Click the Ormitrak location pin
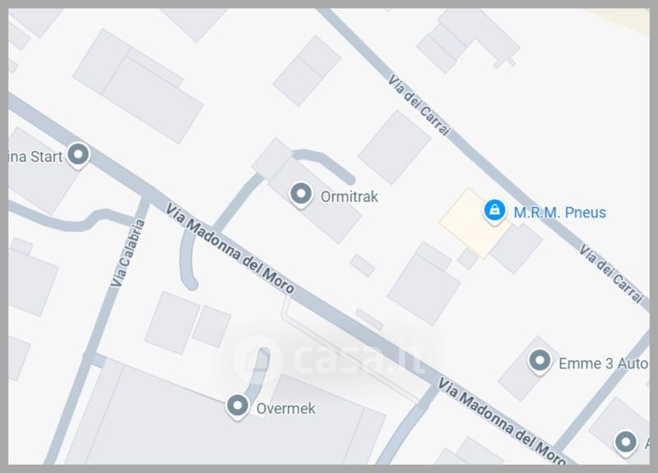Viewport: 658px width, 473px height. coord(301,195)
